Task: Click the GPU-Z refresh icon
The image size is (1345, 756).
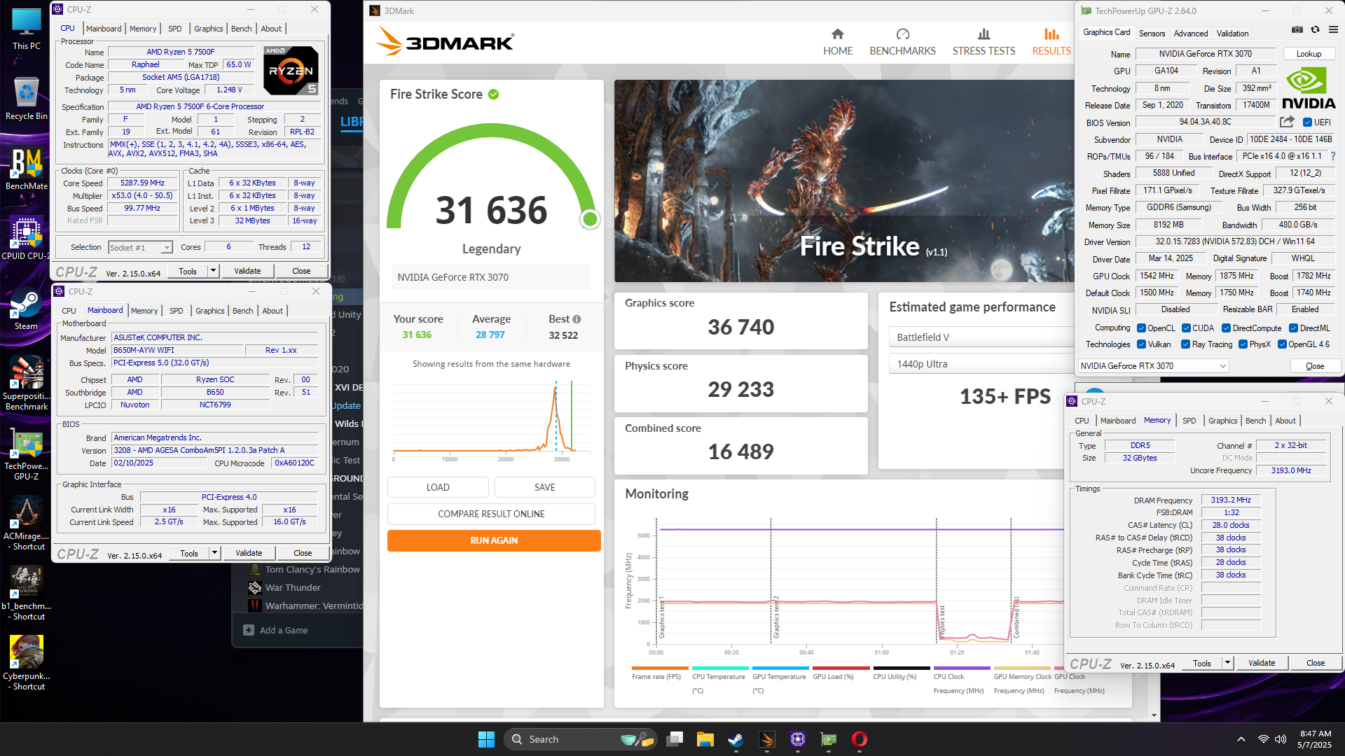Action: point(1315,30)
